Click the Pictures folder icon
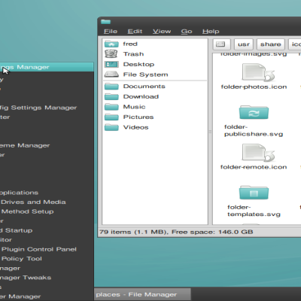The height and width of the screenshot is (301, 301). 111,117
